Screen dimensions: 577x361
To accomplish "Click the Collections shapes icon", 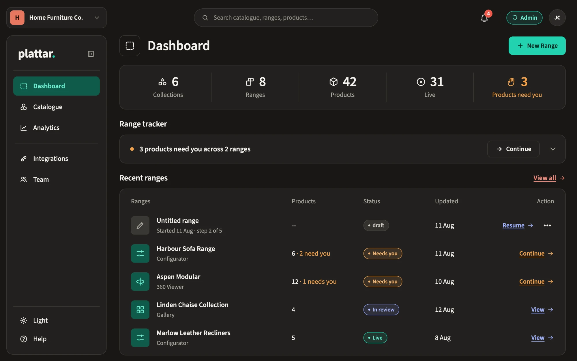I will (x=162, y=82).
